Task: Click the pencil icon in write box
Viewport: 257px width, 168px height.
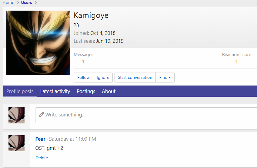Action: pos(42,115)
